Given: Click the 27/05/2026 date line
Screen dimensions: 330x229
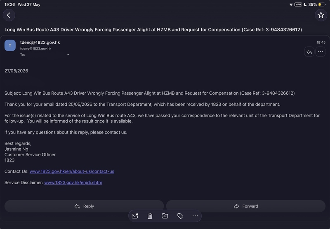Looking at the screenshot, I should (x=16, y=71).
